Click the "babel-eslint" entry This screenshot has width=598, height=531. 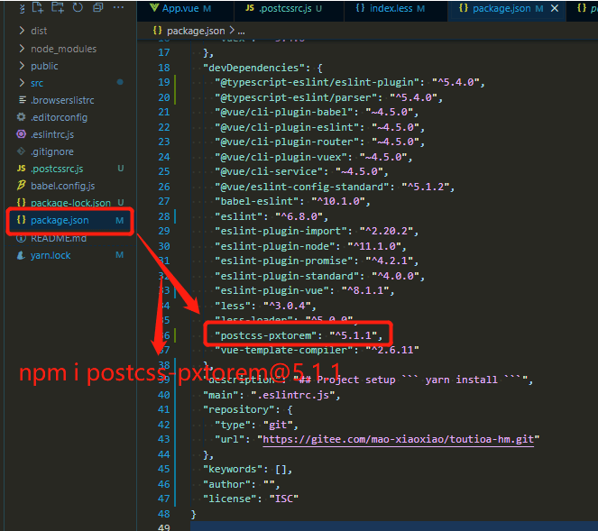(292, 201)
